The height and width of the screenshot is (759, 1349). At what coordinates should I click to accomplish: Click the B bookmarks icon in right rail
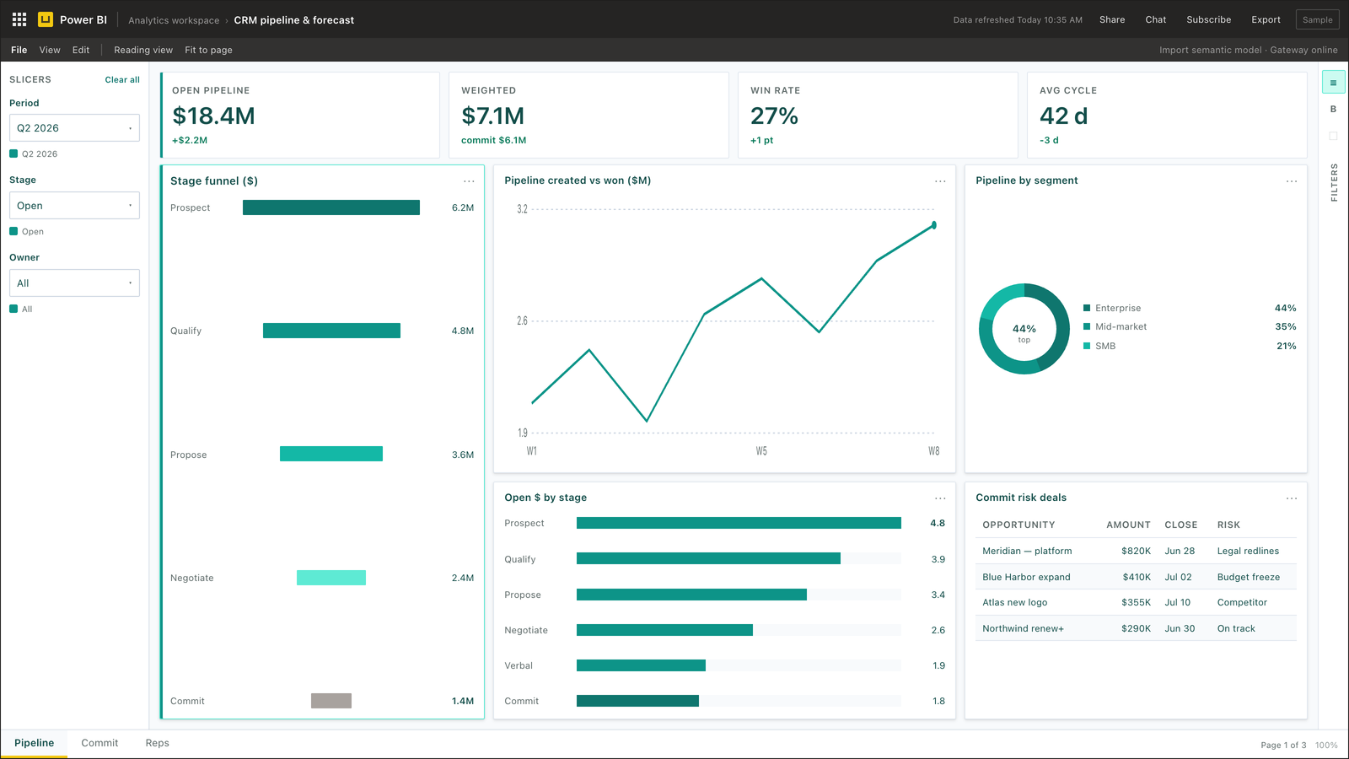1333,109
